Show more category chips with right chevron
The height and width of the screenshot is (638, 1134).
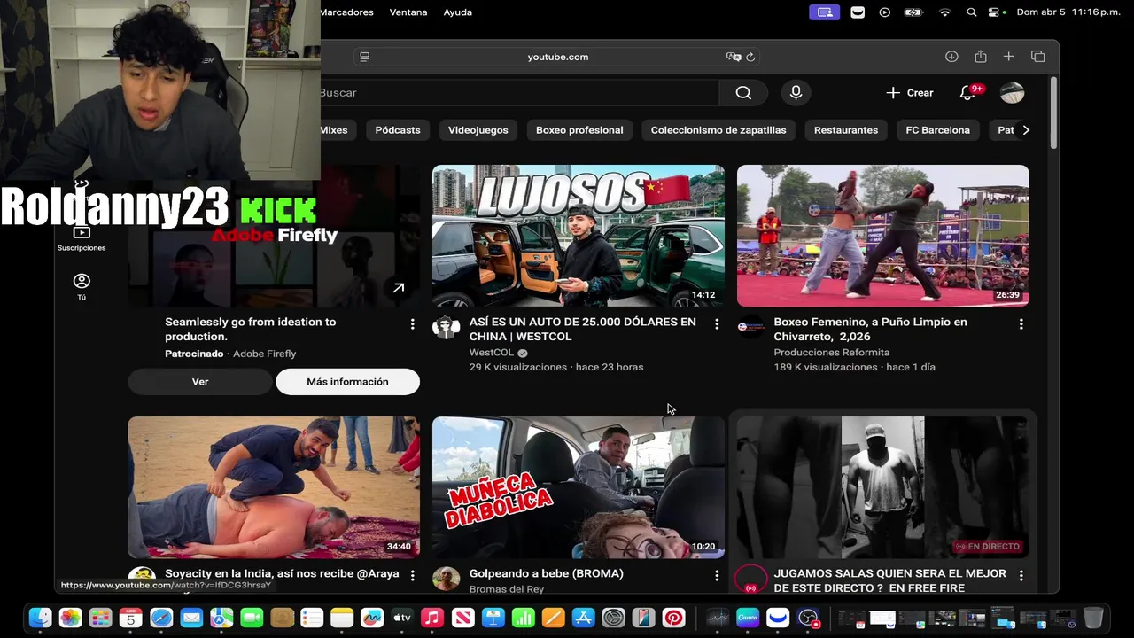click(x=1026, y=130)
